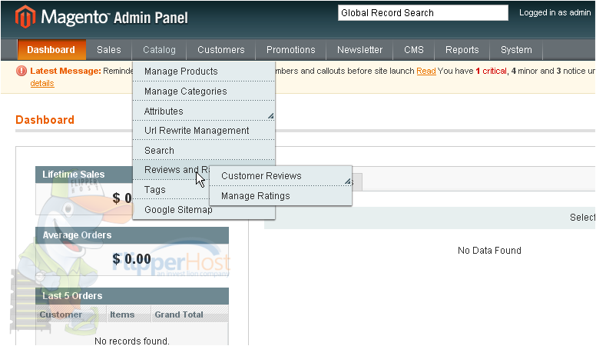Viewport: 596px width, 346px height.
Task: Select Reviews and Ratings entry
Action: [x=171, y=170]
